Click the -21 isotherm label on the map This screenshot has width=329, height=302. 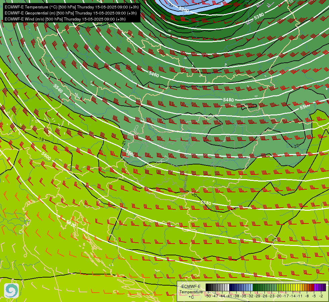pyautogui.click(x=124, y=143)
